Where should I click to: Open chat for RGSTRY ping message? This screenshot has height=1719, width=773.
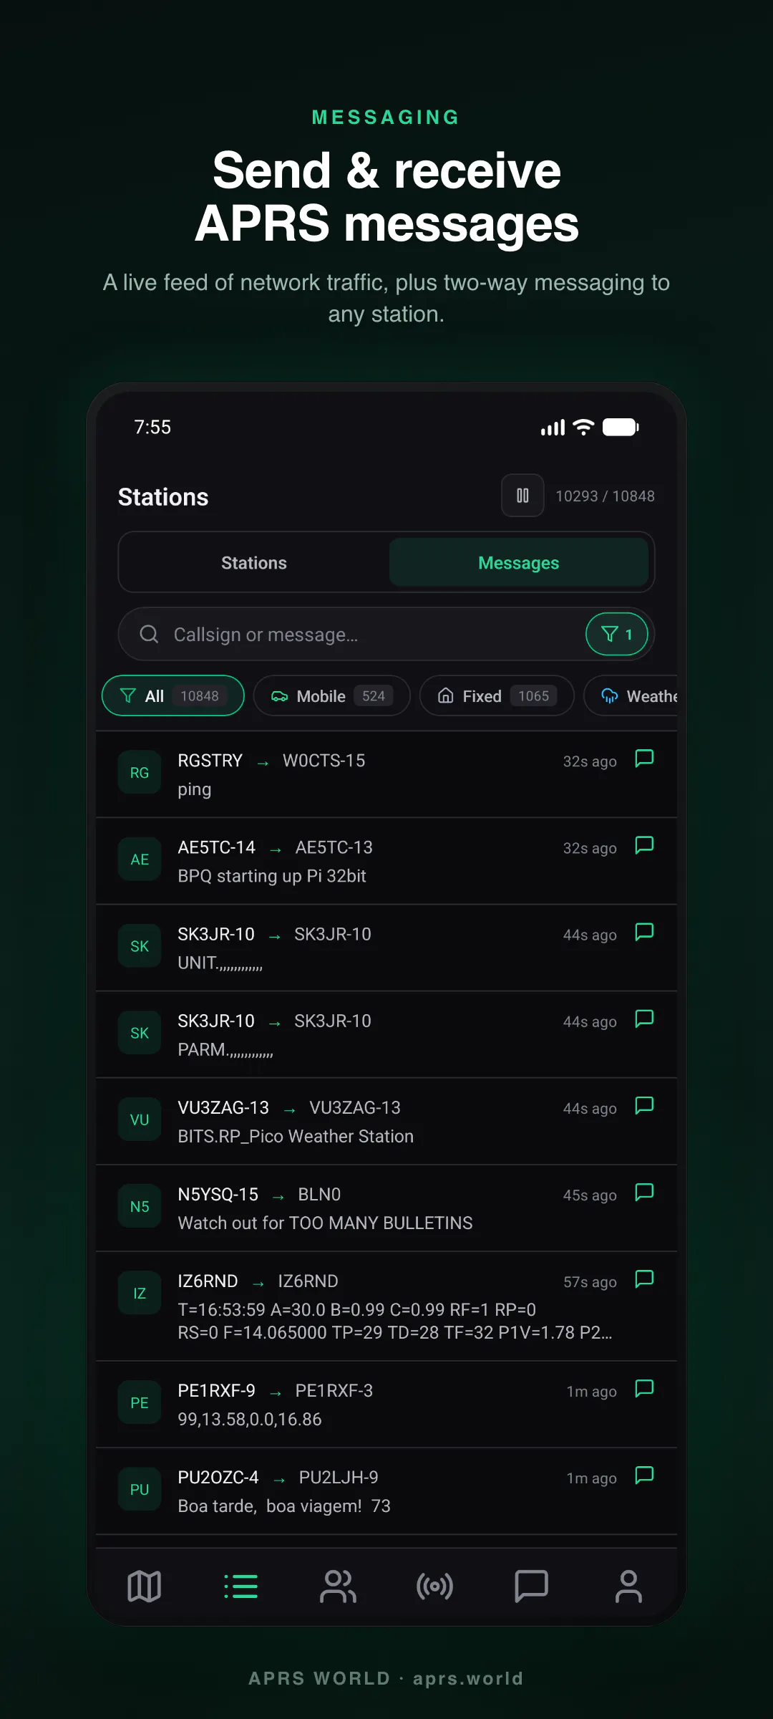click(x=644, y=759)
